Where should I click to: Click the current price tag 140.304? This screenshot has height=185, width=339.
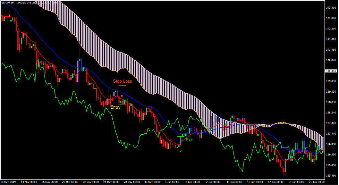tap(331, 71)
